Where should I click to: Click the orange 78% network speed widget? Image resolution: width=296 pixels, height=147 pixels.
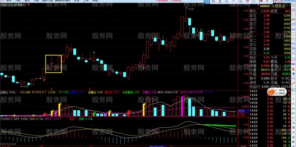[277, 92]
